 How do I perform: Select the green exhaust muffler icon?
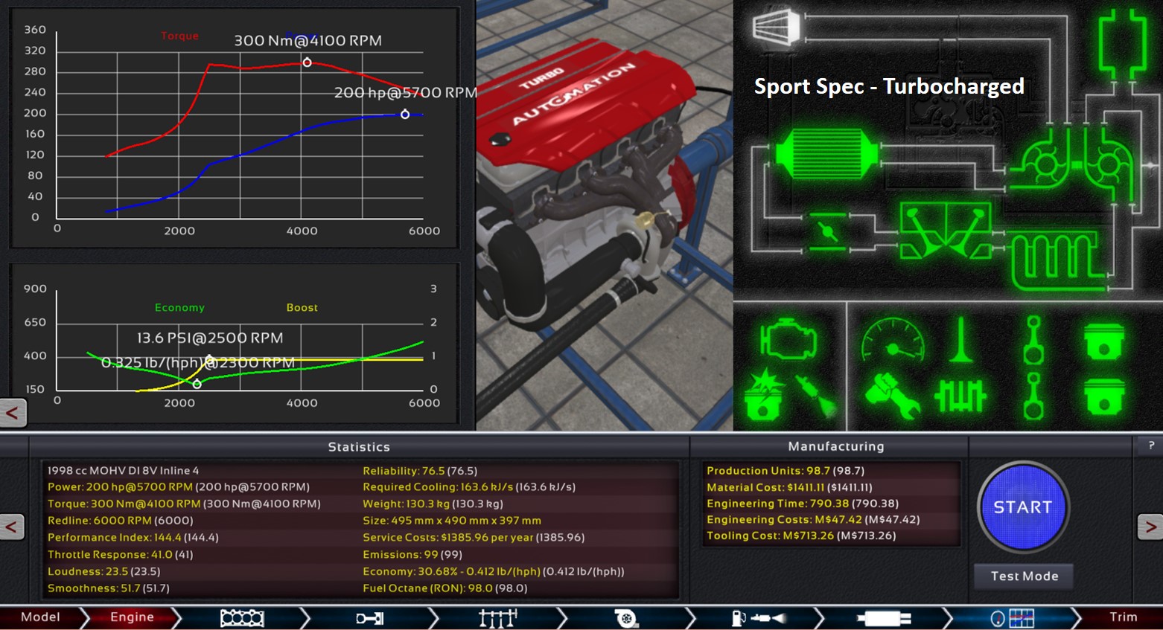pos(1123,45)
